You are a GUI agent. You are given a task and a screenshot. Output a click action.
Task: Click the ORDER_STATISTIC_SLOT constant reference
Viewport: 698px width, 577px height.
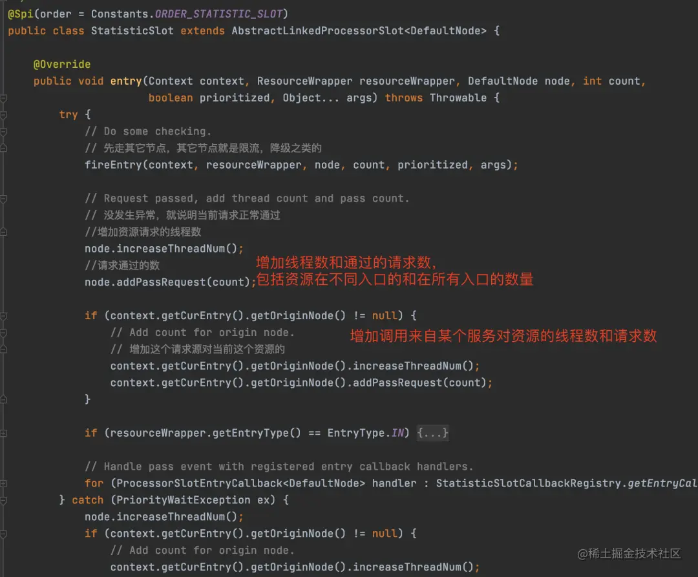[218, 14]
